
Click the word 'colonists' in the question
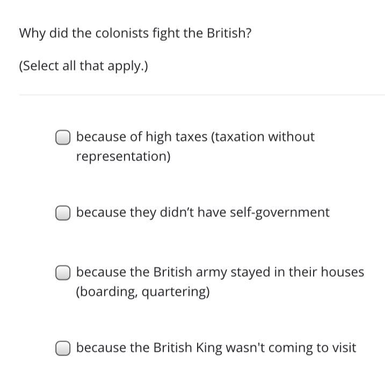[x=122, y=33]
